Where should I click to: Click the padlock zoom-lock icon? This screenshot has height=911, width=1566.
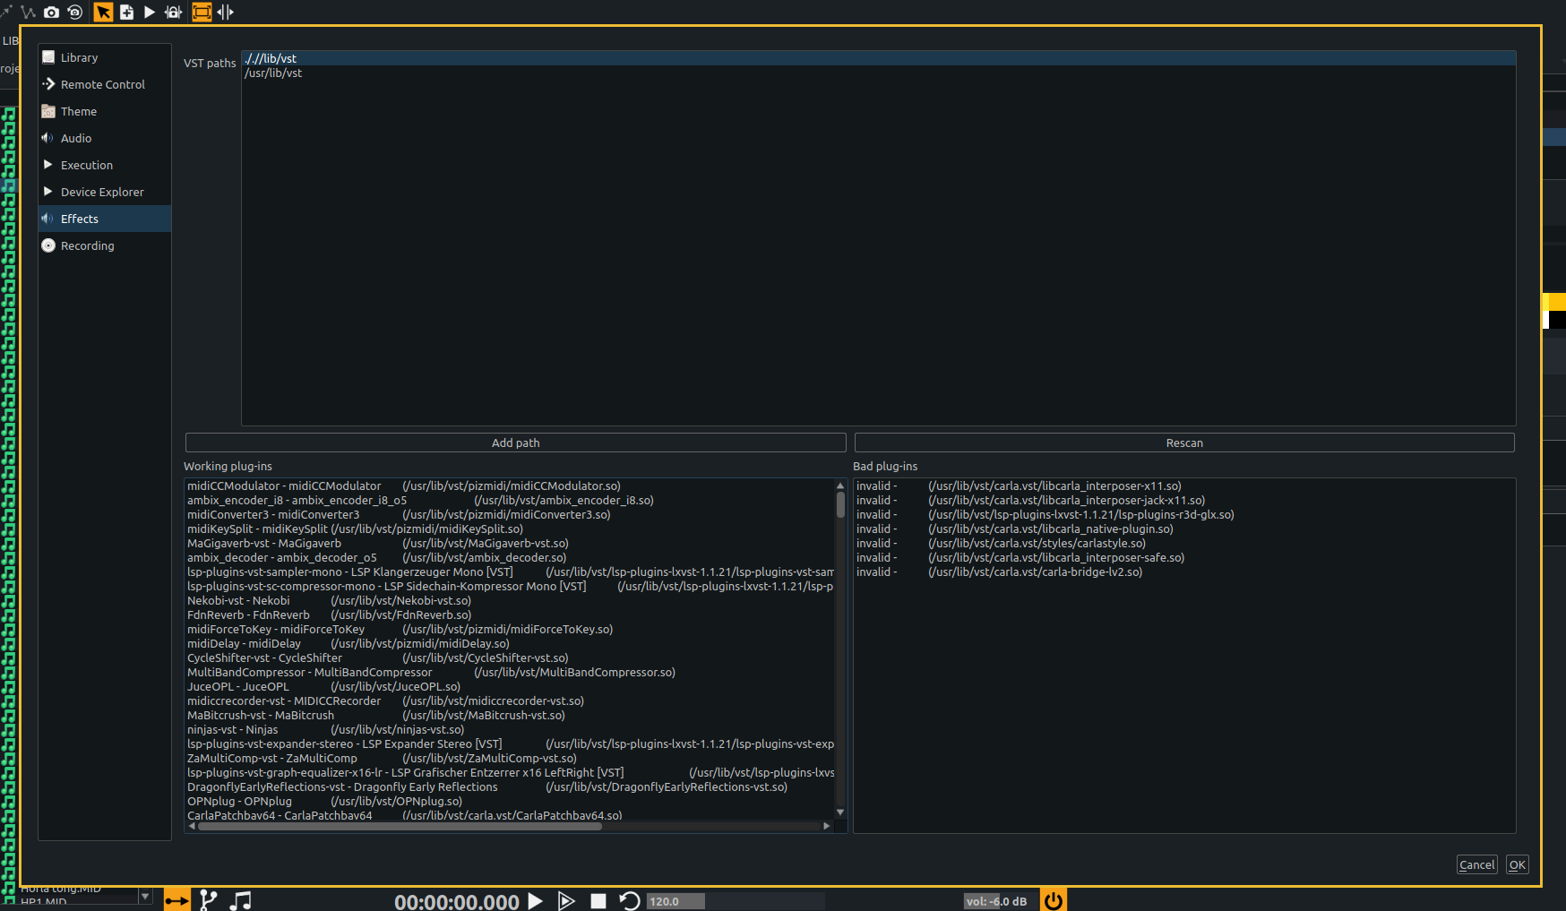173,12
